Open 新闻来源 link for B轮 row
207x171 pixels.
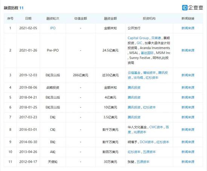click(x=188, y=142)
